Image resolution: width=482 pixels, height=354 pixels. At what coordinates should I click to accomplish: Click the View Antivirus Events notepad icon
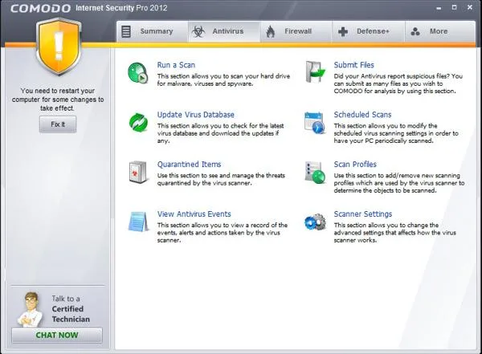click(x=137, y=222)
